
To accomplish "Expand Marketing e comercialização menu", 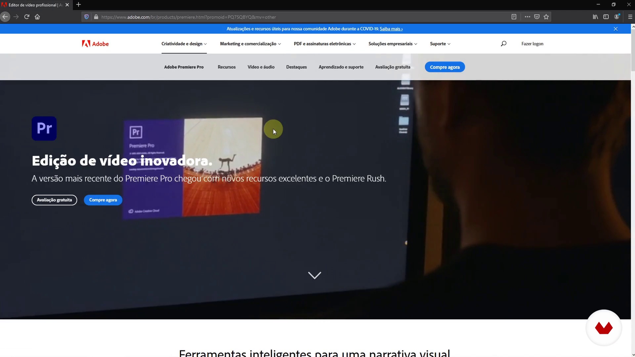I will point(250,44).
